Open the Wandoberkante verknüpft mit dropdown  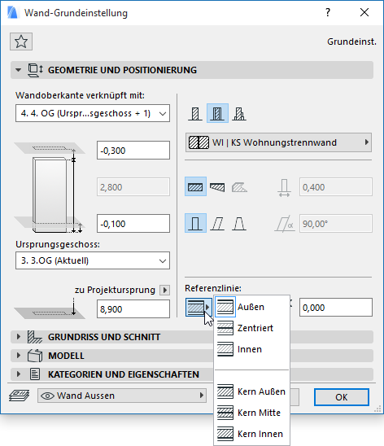pyautogui.click(x=93, y=113)
